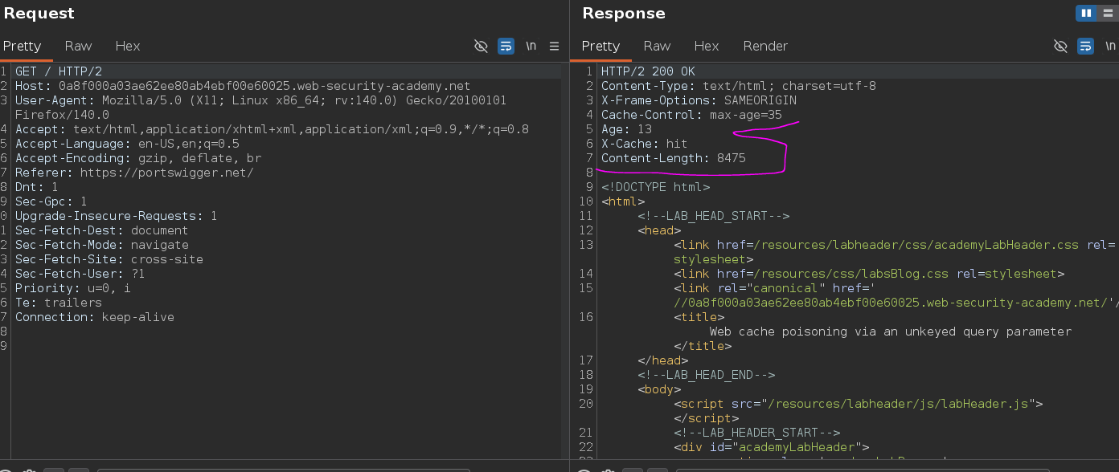The width and height of the screenshot is (1119, 472).
Task: Hide non-printable characters in the Response panel
Action: coord(1060,47)
